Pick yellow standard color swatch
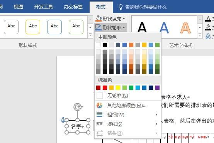 pyautogui.click(x=118, y=87)
